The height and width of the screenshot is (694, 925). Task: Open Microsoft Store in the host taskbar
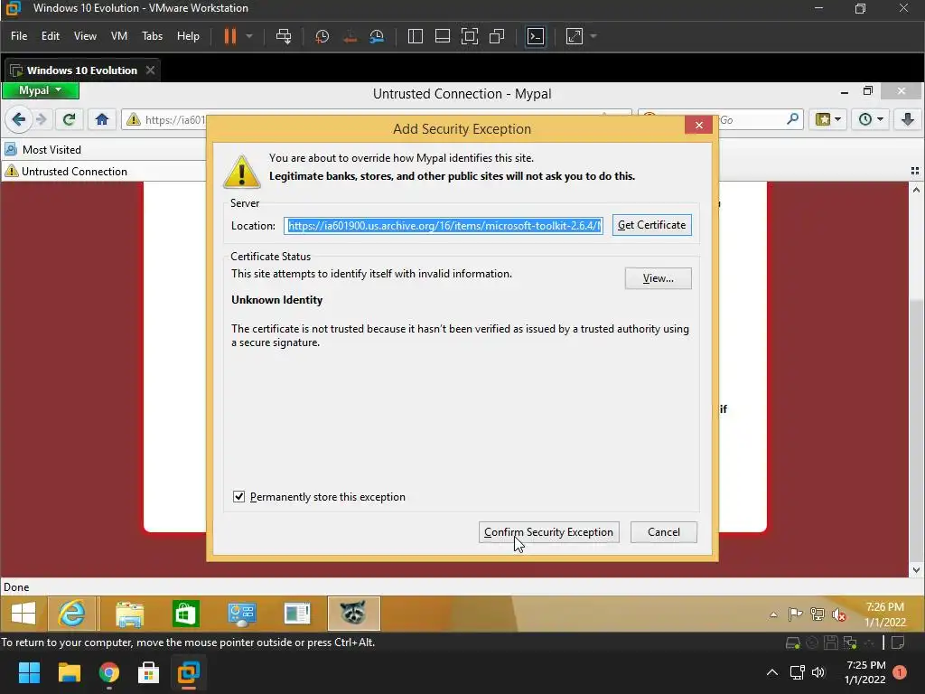coord(148,672)
